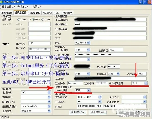This screenshot has height=119, width=152.
Task: Open the 启用心跳 dropdown
Action: [x=118, y=74]
